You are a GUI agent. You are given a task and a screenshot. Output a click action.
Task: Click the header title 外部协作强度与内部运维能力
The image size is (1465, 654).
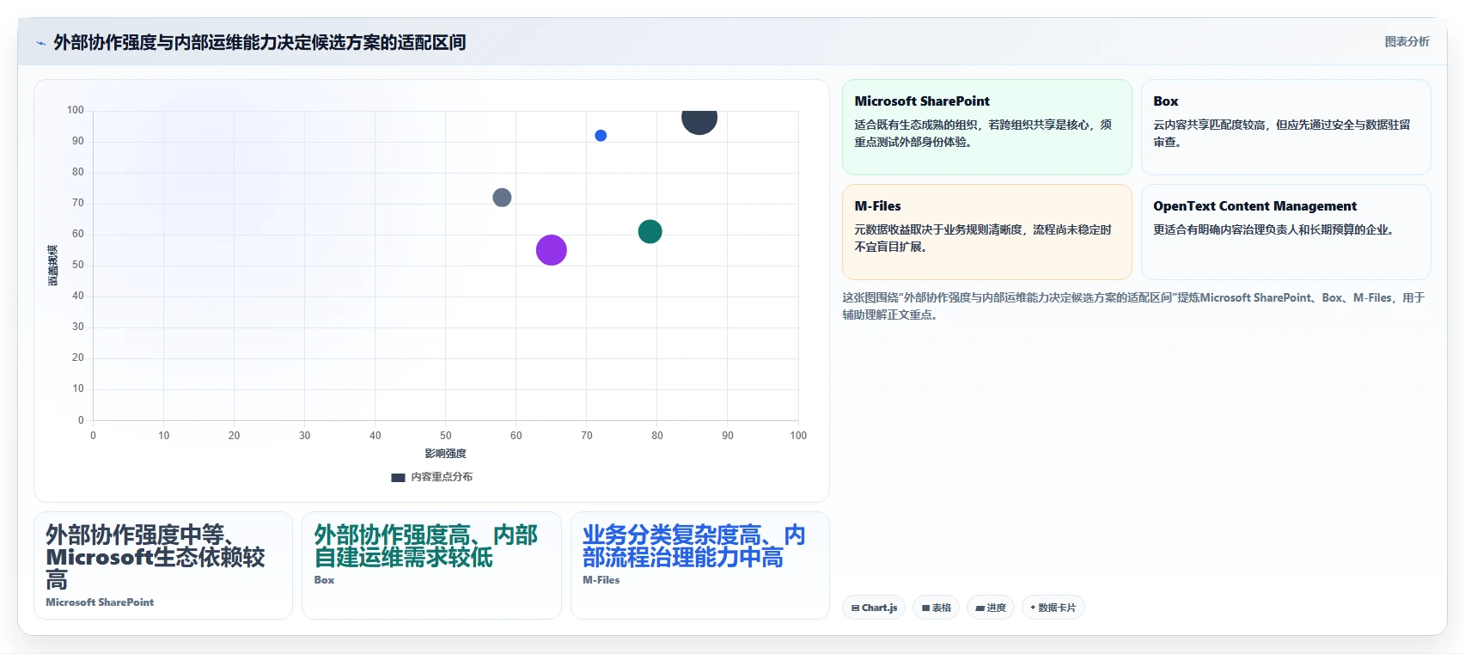[x=259, y=42]
